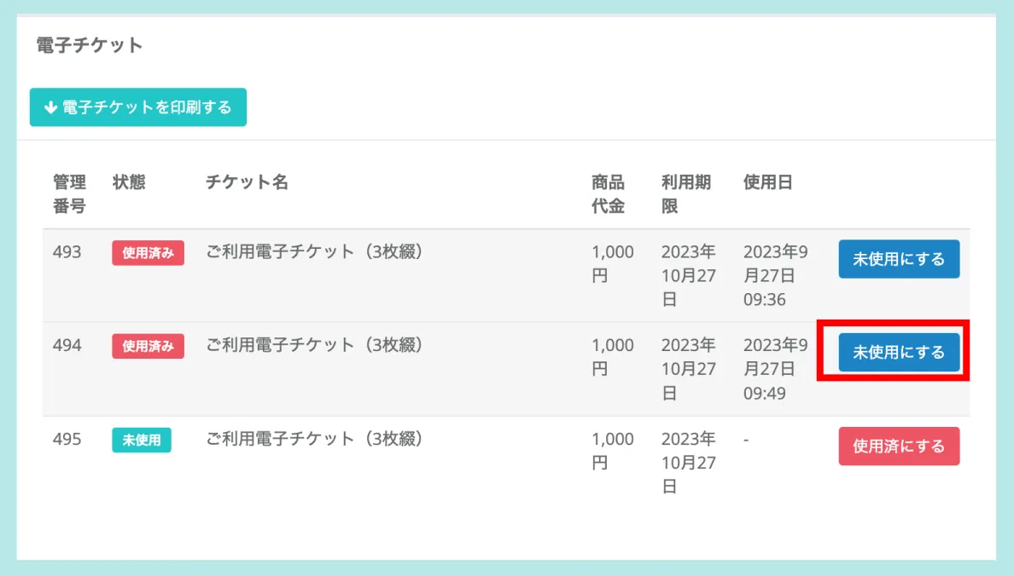1014x576 pixels.
Task: Click the 未使用 status badge for ticket 495
Action: pyautogui.click(x=142, y=440)
